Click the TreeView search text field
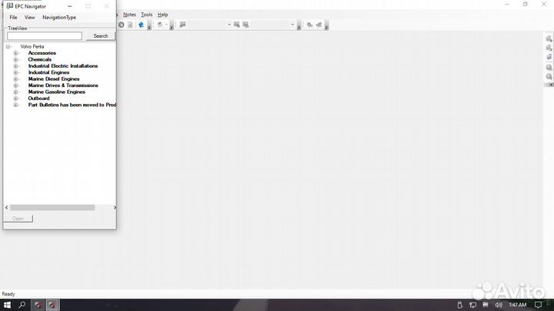 [45, 36]
